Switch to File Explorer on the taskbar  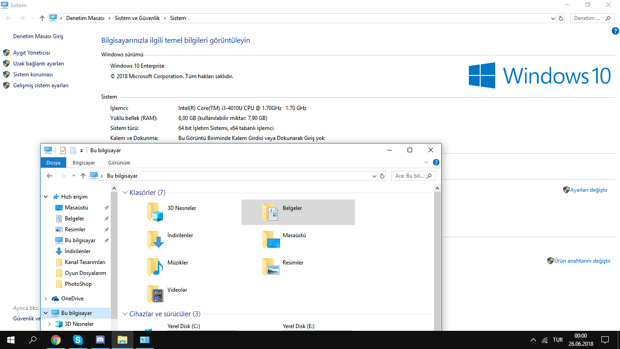(x=123, y=339)
